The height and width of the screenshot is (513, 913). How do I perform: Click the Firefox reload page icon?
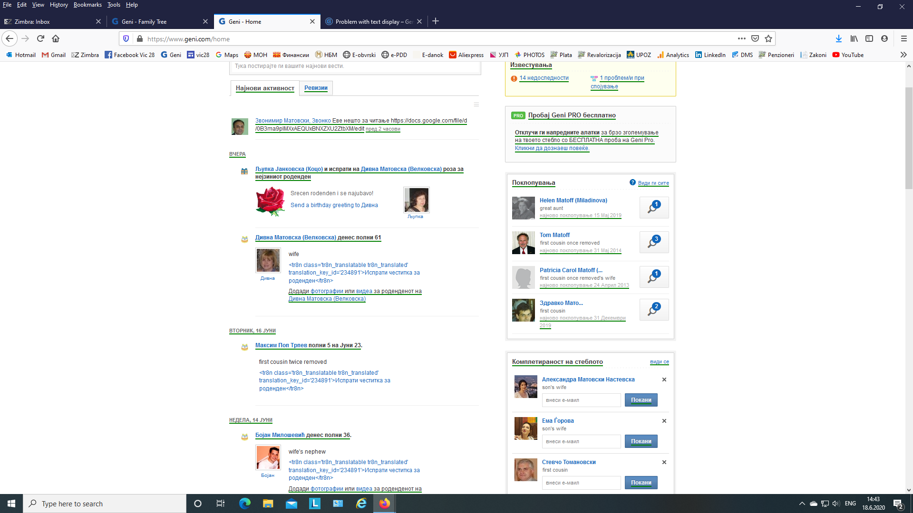point(40,38)
